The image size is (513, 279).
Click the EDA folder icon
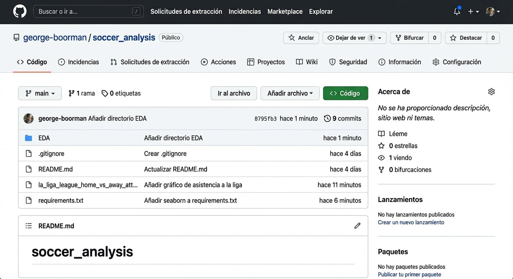pyautogui.click(x=28, y=138)
